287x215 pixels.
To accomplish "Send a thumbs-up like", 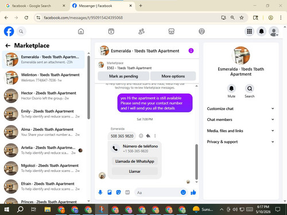I will pyautogui.click(x=193, y=192).
